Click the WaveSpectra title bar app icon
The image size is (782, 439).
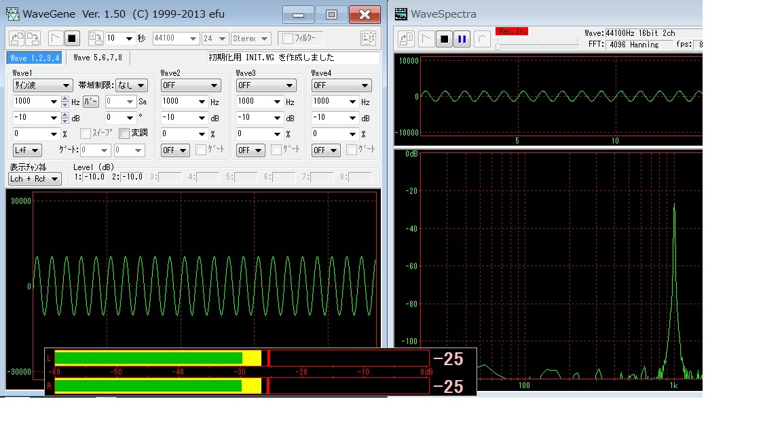click(401, 14)
